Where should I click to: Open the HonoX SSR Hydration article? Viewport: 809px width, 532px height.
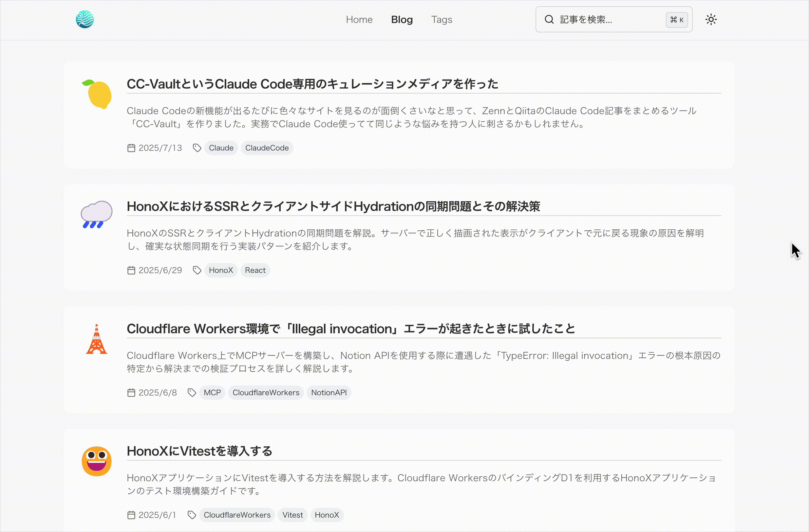click(333, 206)
